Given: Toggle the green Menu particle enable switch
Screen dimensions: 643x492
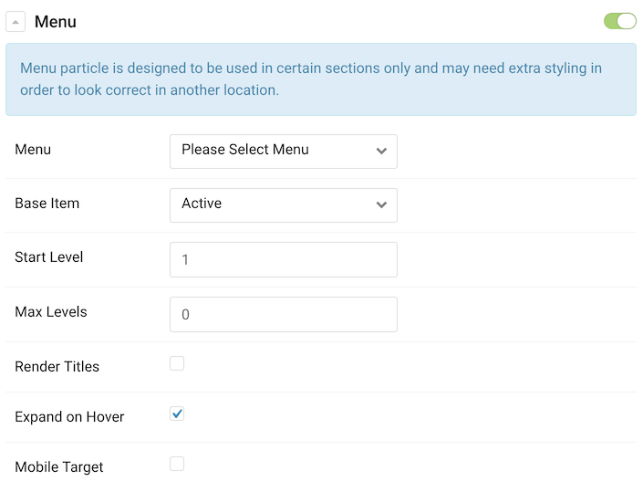Looking at the screenshot, I should click(619, 21).
